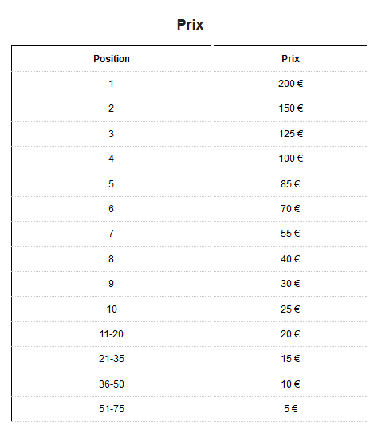Select the 11-20 position range
This screenshot has height=429, width=374.
point(112,334)
